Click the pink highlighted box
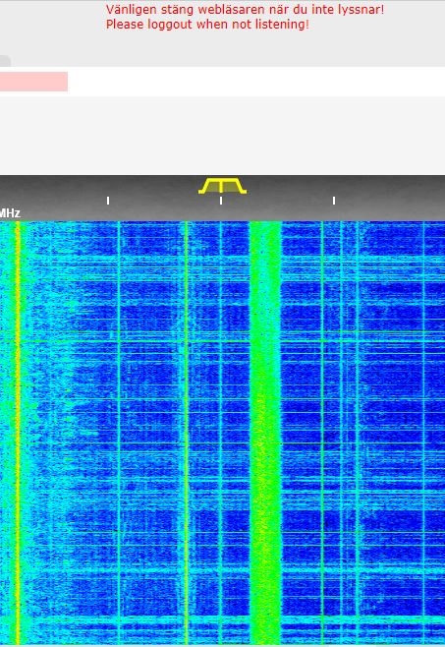 pos(33,82)
